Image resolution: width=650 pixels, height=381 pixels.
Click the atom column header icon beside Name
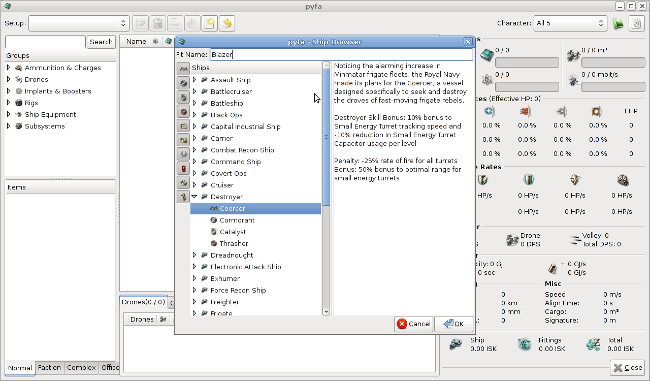click(155, 41)
